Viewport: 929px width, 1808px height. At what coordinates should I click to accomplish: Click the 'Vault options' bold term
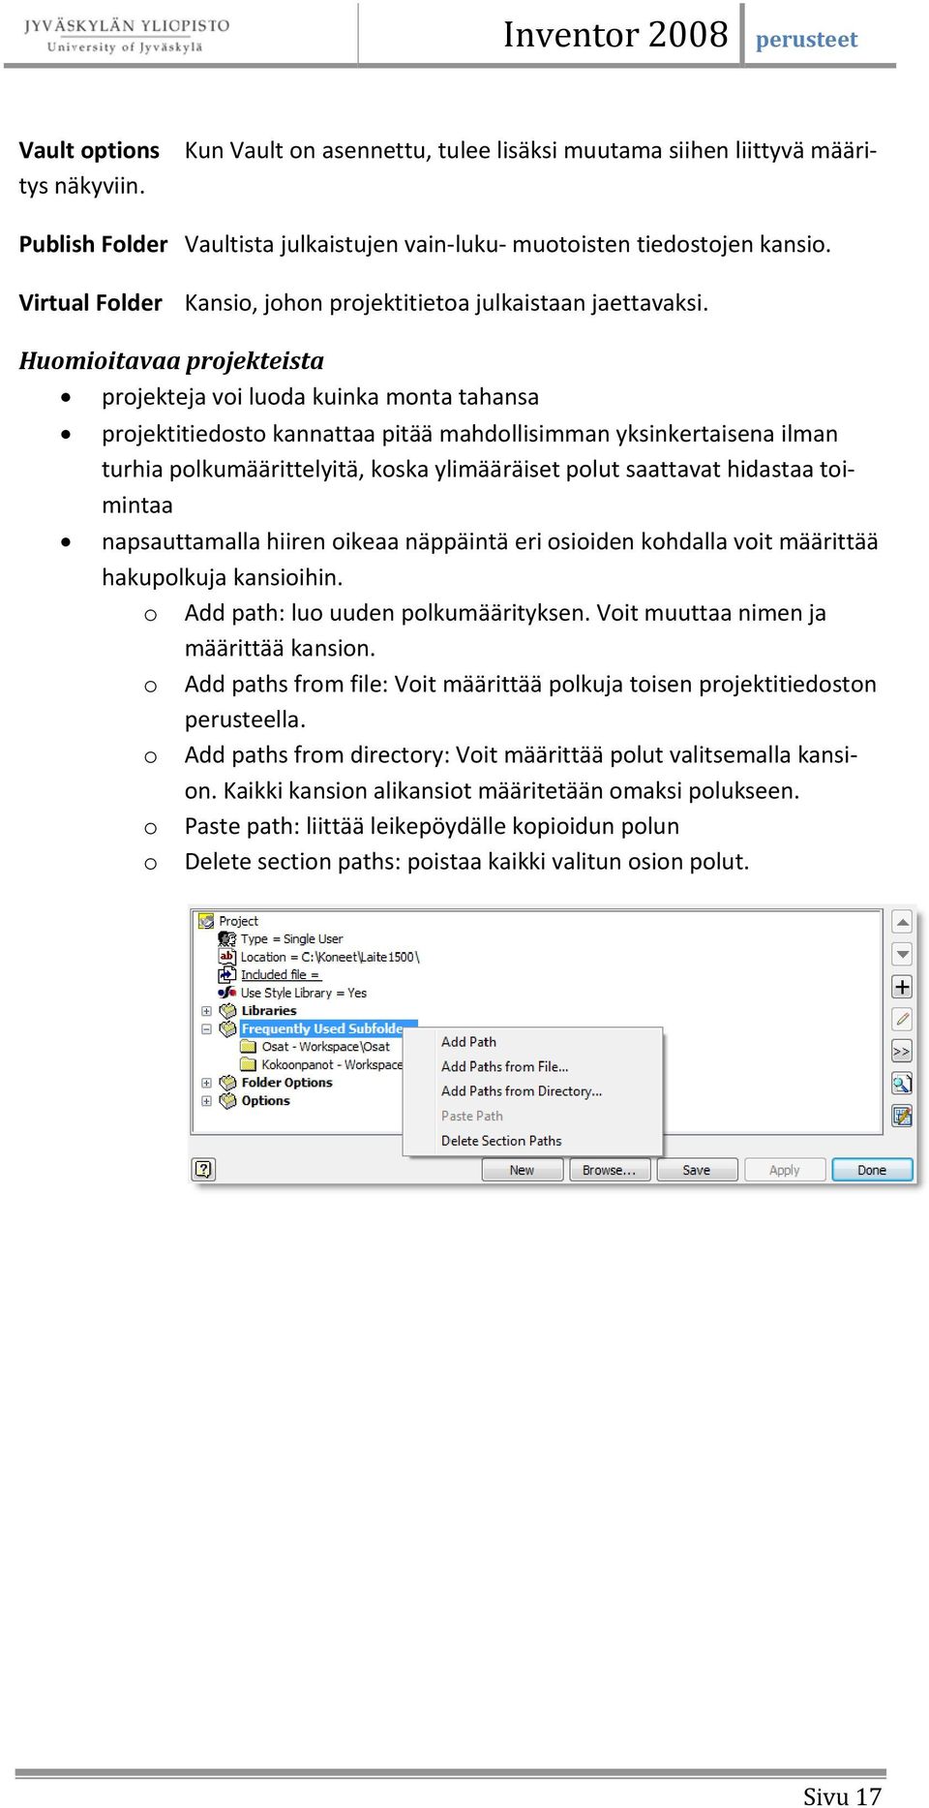pos(89,150)
